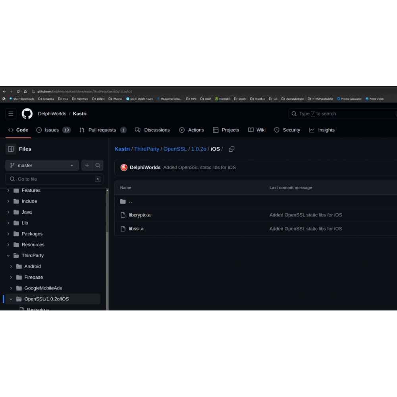Go to the Insights tab
397x397 pixels.
[x=326, y=130]
